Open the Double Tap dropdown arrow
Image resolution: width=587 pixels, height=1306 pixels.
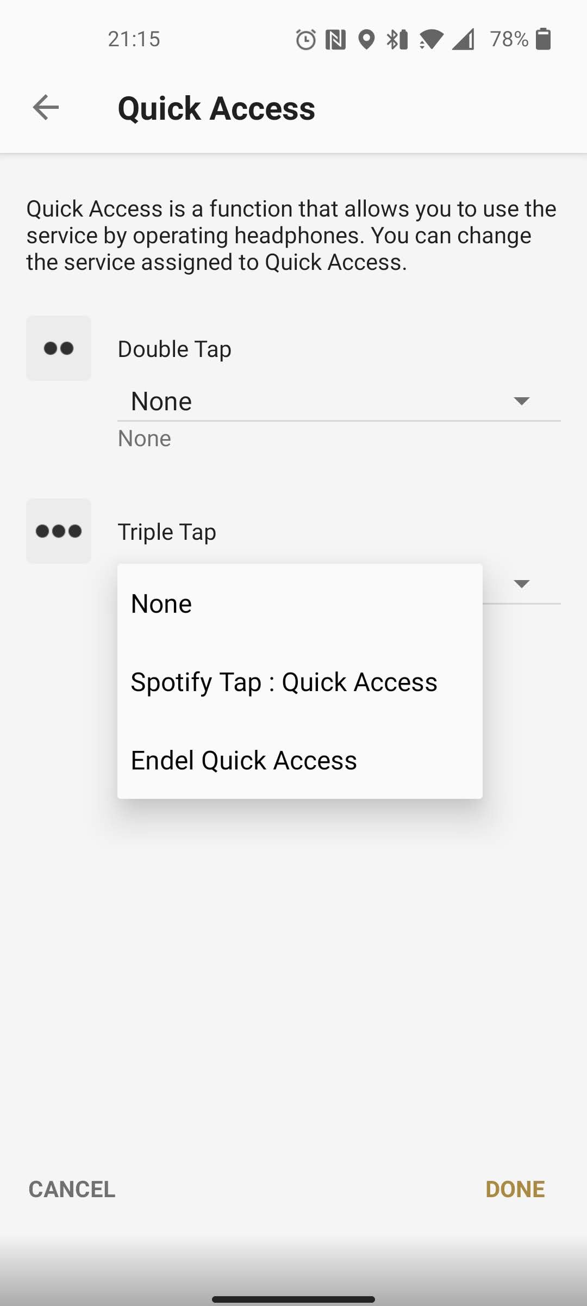pos(521,402)
